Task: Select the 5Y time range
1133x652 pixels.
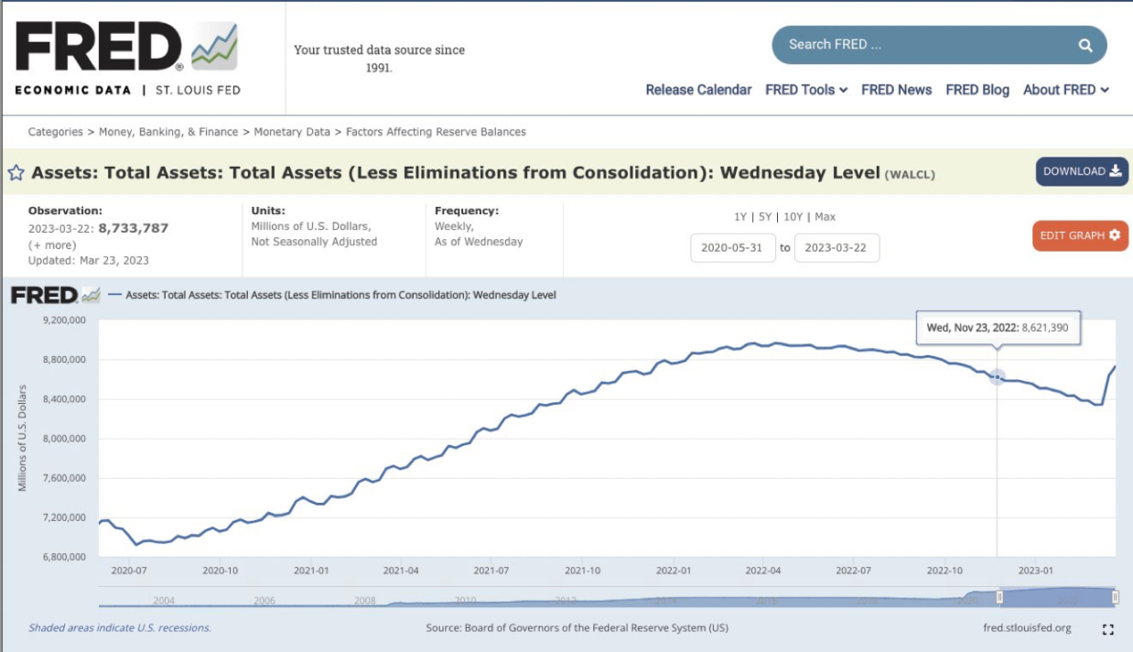Action: tap(767, 217)
